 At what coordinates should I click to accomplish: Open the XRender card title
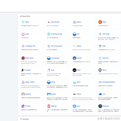tap(54, 106)
